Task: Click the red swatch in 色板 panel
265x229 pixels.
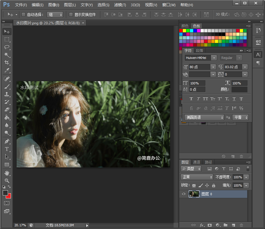Action: click(181, 31)
